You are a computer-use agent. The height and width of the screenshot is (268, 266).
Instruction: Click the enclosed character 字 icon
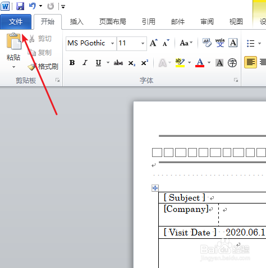click(232, 63)
